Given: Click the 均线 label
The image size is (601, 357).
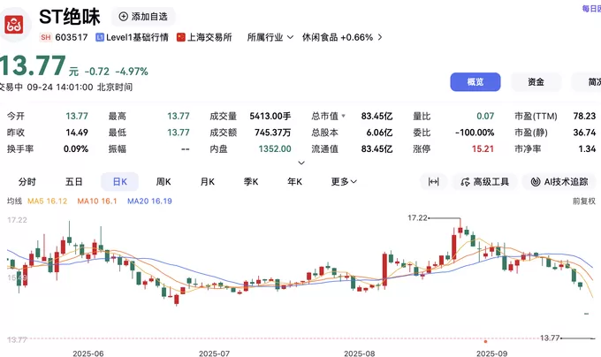Looking at the screenshot, I should pos(14,201).
